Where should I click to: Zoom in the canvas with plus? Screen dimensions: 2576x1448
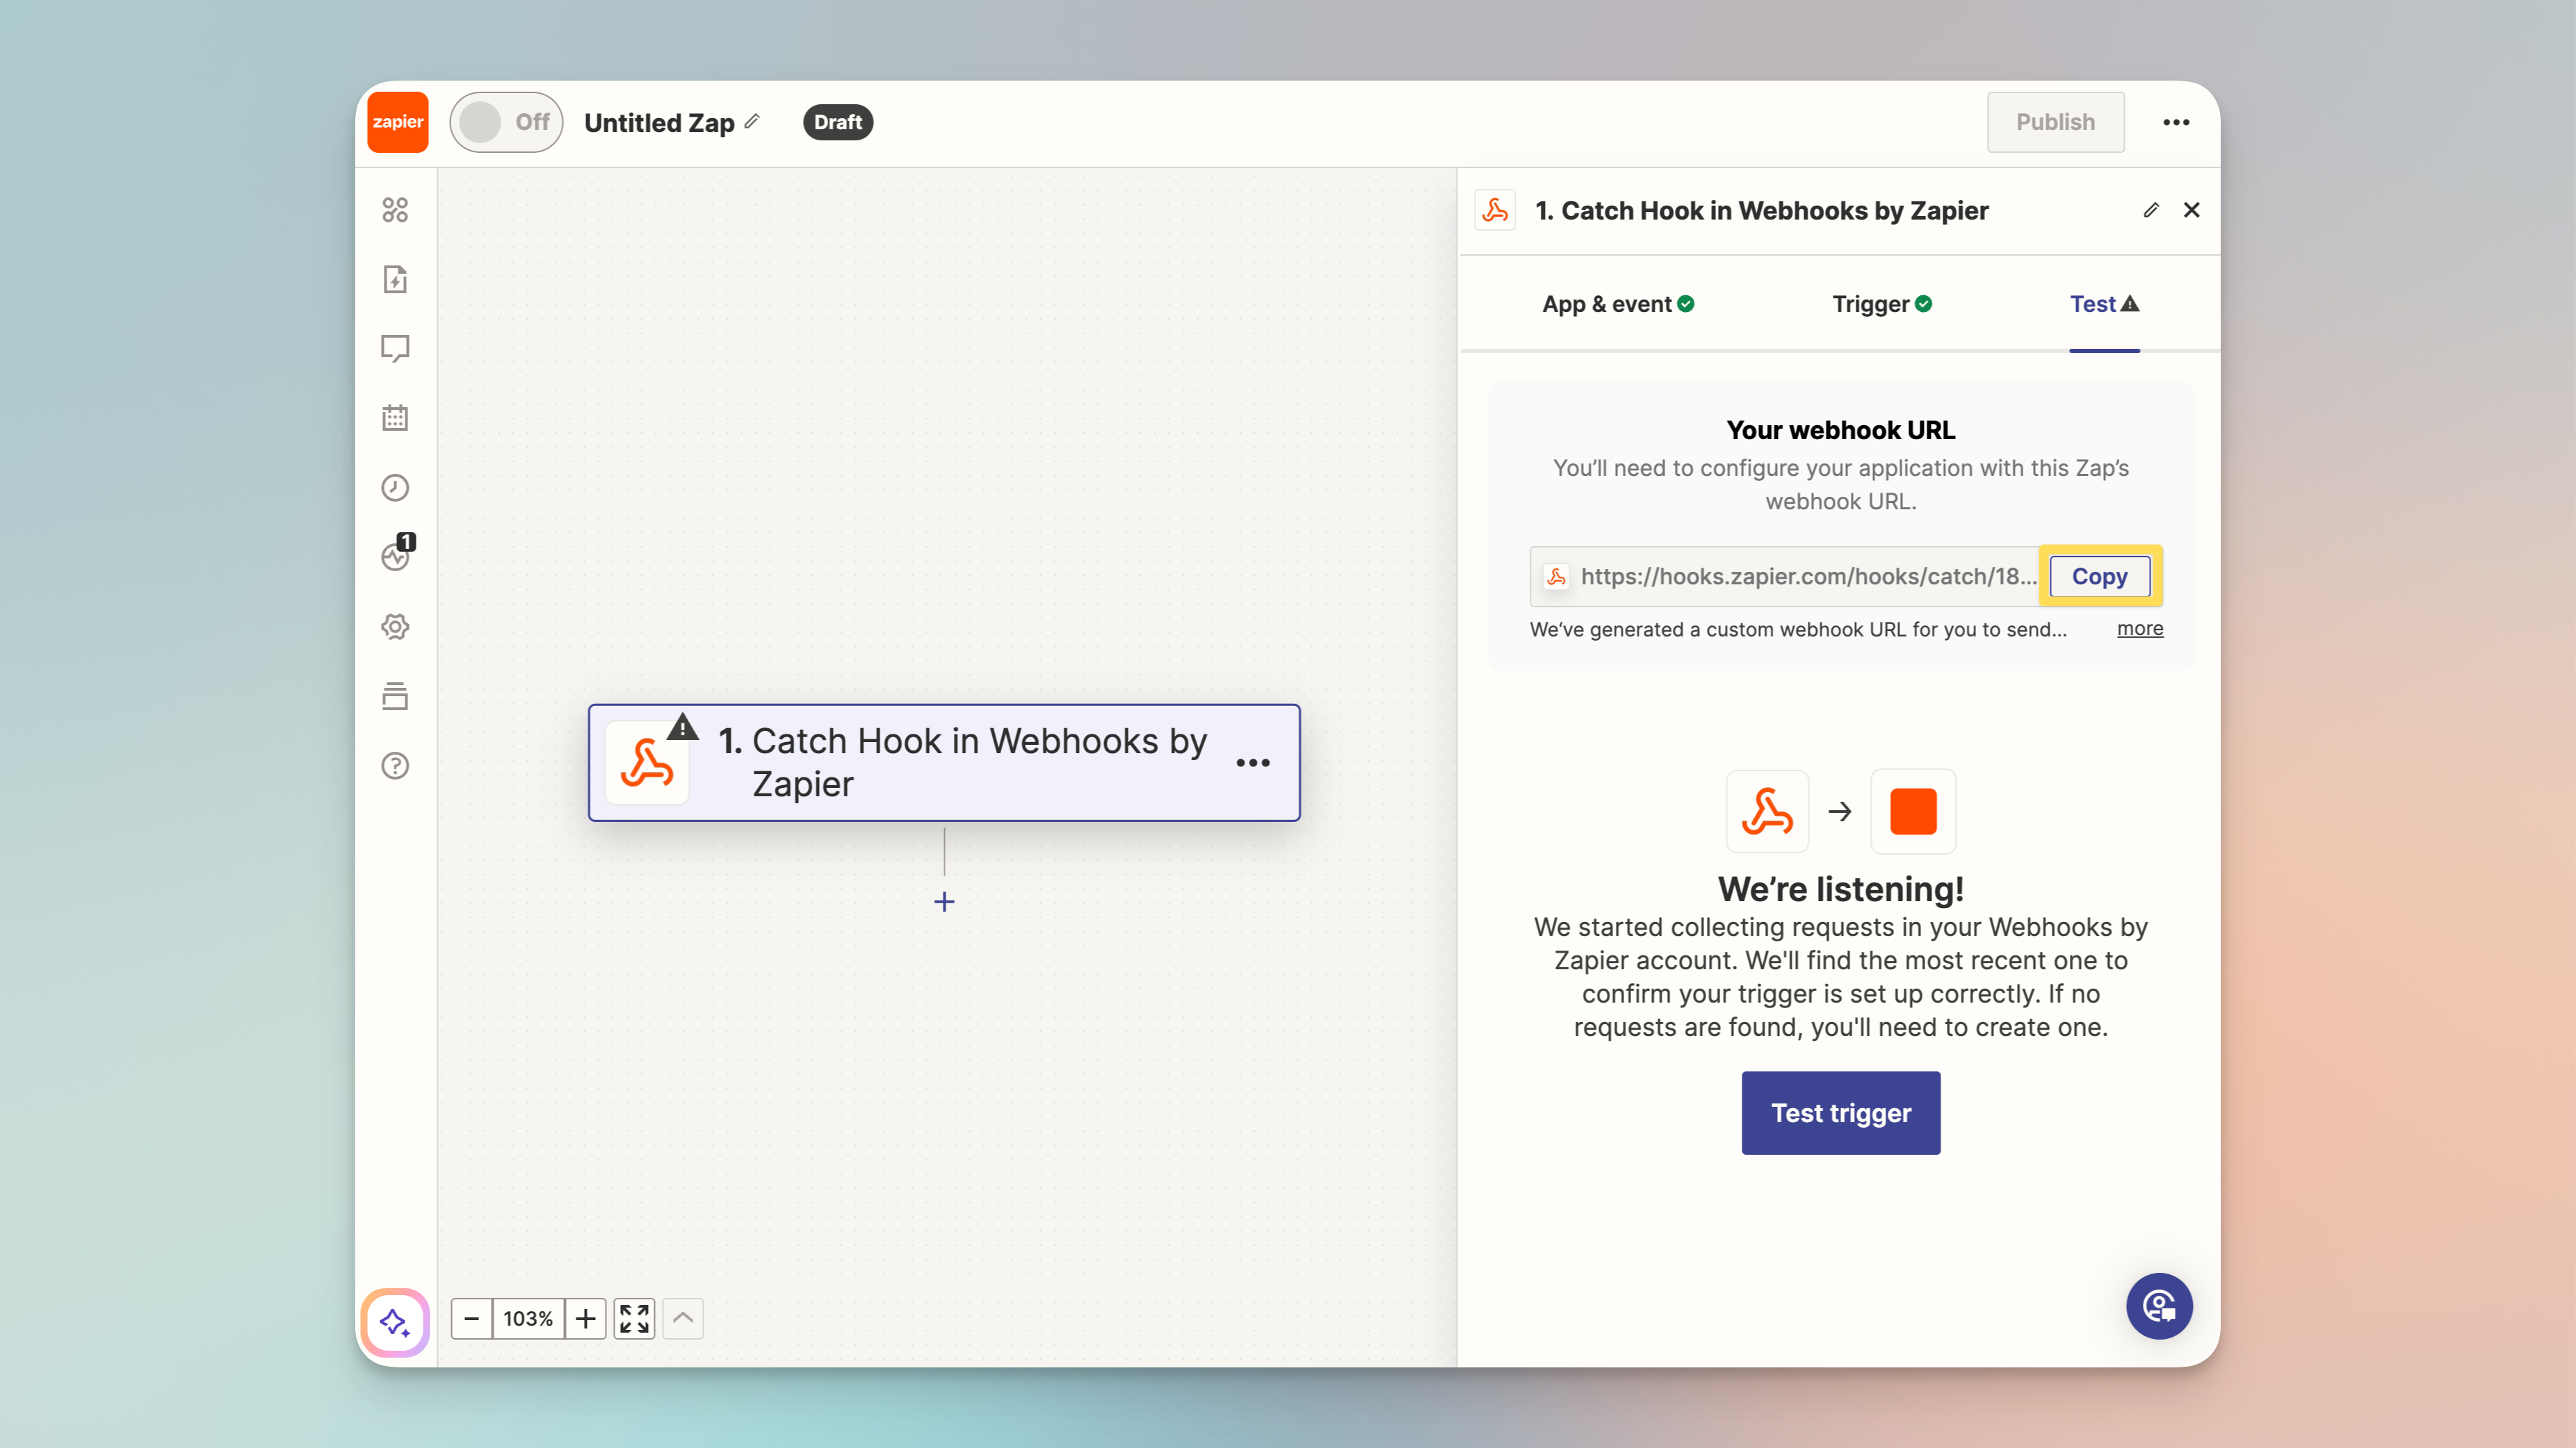point(586,1318)
